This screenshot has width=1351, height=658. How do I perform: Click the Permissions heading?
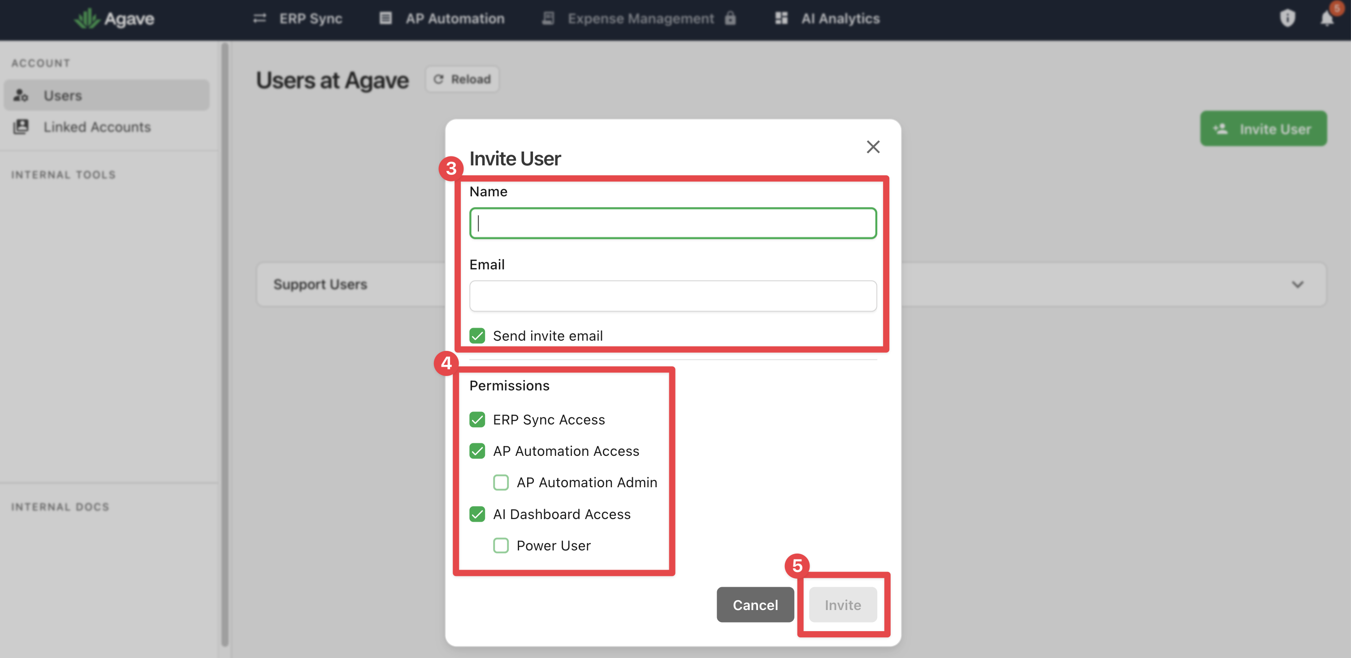coord(509,386)
